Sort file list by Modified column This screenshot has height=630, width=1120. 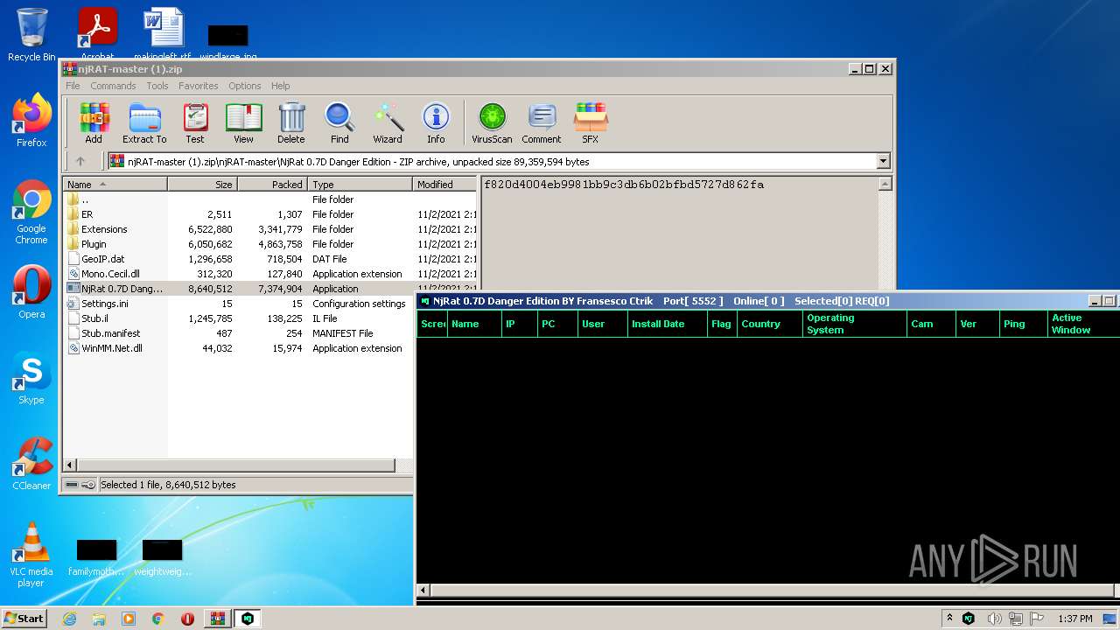[x=445, y=185]
